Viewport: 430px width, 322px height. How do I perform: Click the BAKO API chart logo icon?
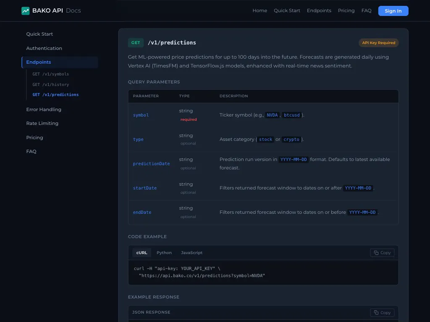(26, 10)
